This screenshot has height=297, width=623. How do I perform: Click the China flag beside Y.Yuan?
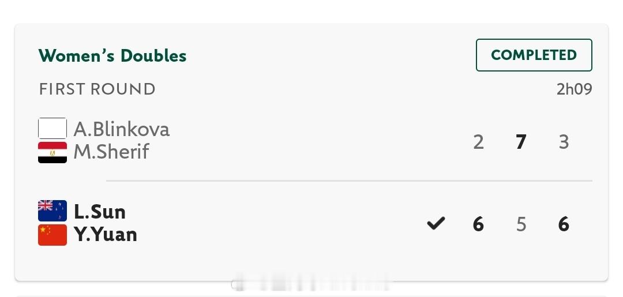coord(52,235)
